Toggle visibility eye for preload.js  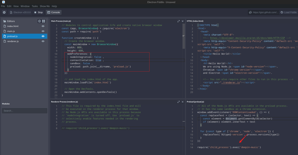(43, 36)
